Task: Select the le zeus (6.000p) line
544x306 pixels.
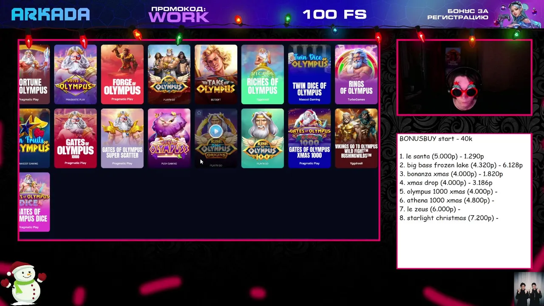Action: click(x=430, y=209)
